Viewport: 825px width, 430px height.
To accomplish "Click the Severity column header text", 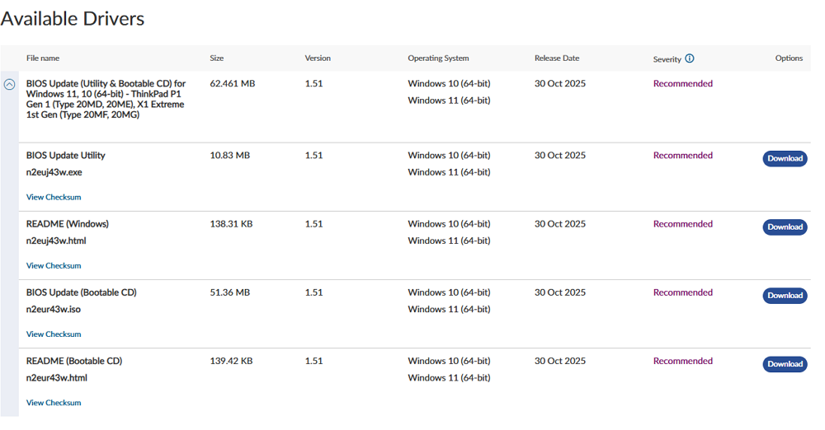I will pos(667,59).
